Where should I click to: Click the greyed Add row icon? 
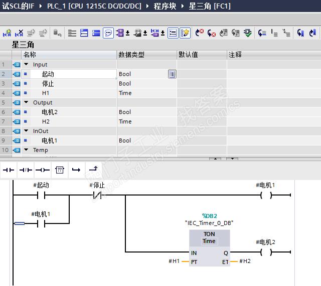coord(43,32)
